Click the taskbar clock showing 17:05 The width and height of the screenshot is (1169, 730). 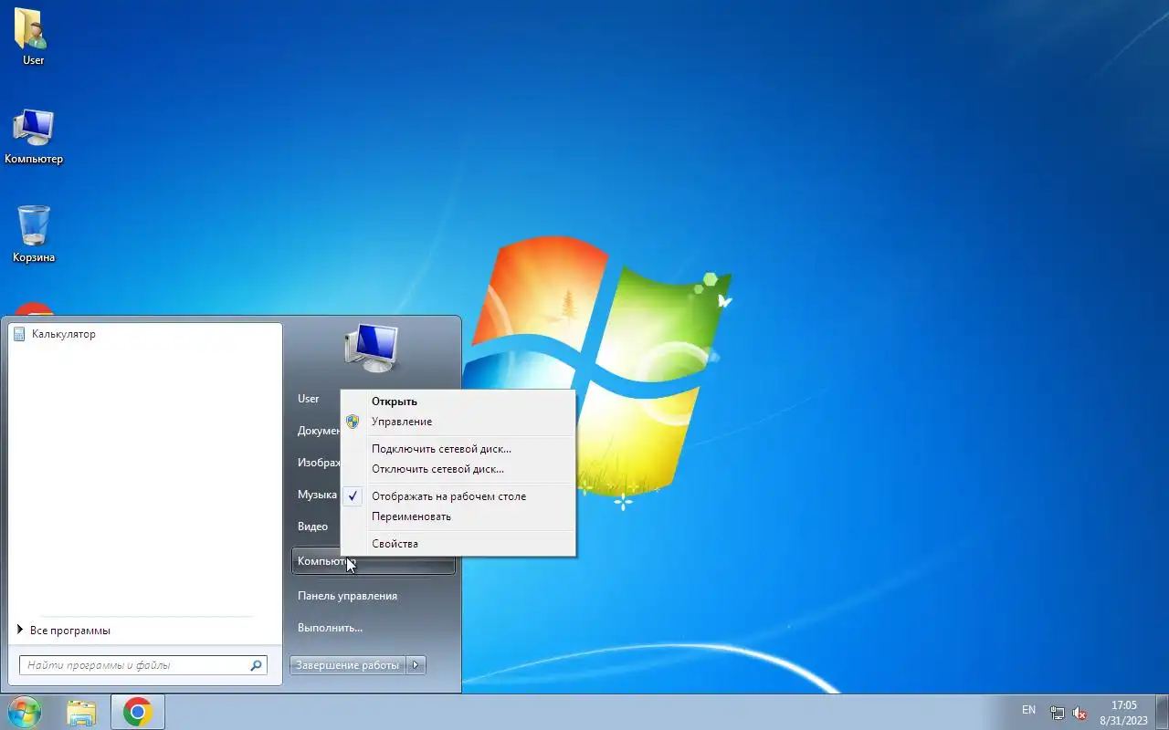[1123, 713]
